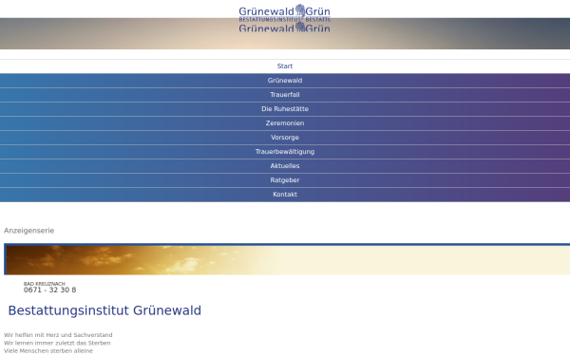570x356 pixels.
Task: Open the Start menu item
Action: [285, 66]
